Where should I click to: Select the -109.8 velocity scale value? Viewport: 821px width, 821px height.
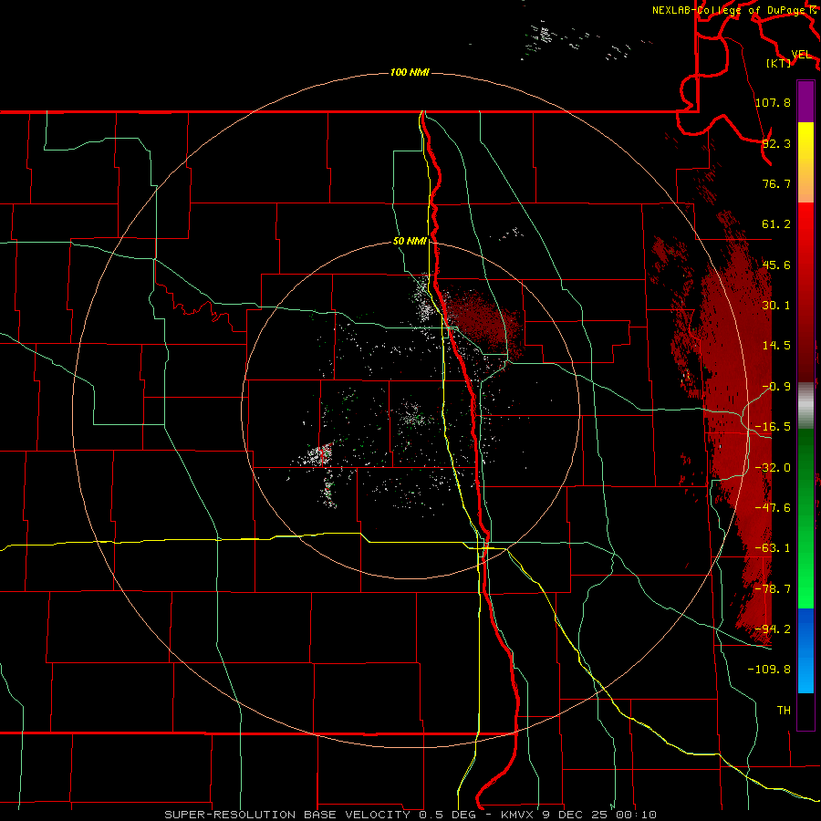(769, 670)
